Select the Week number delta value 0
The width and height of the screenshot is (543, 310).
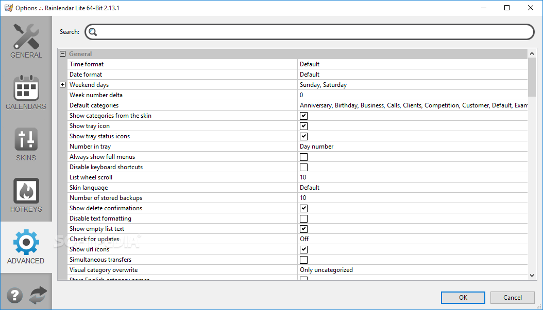[x=301, y=95]
